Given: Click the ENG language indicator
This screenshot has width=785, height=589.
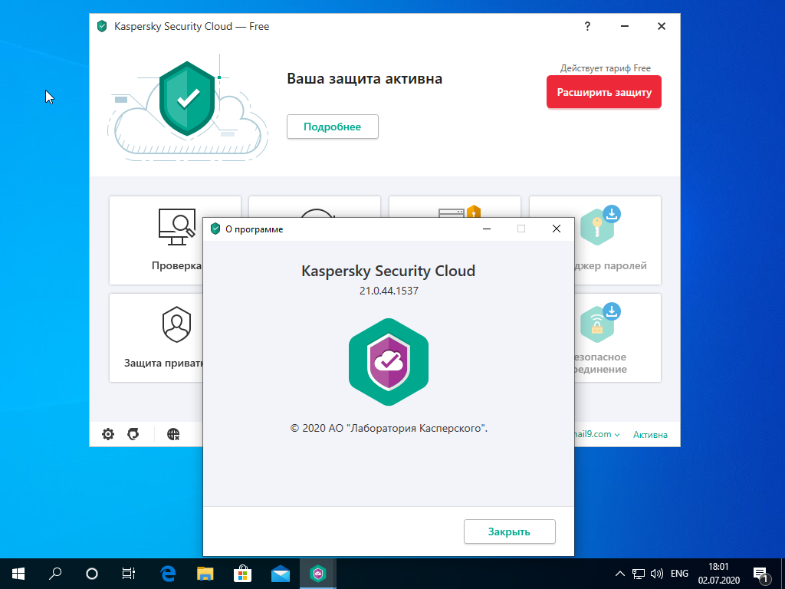Looking at the screenshot, I should pyautogui.click(x=679, y=574).
